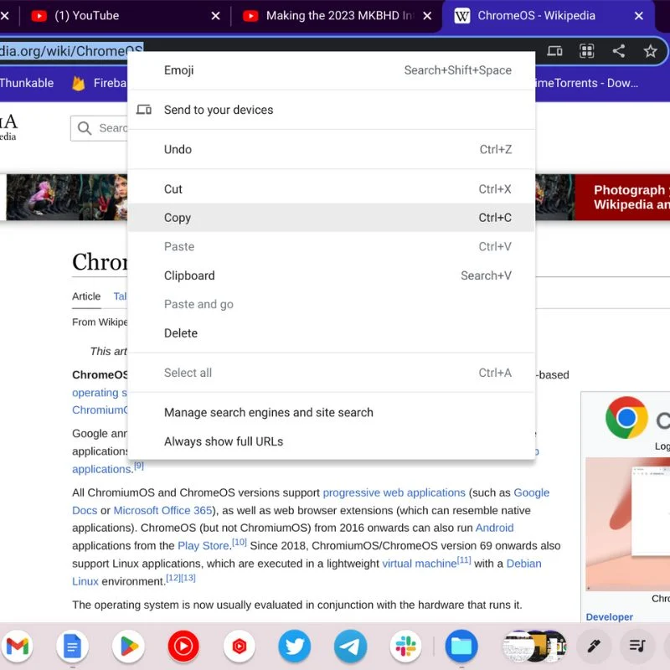Open the QR code grid icon
The height and width of the screenshot is (670, 670).
point(587,51)
